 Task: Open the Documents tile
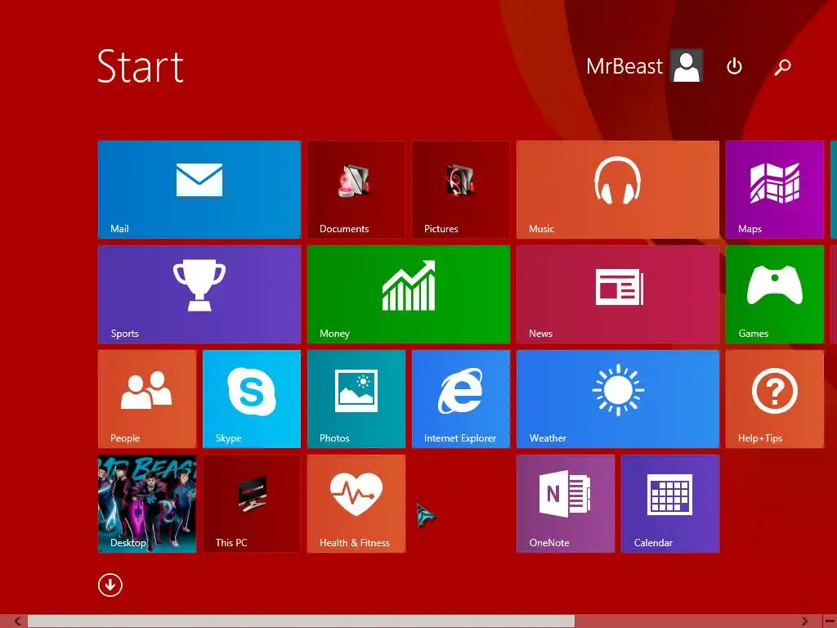356,190
